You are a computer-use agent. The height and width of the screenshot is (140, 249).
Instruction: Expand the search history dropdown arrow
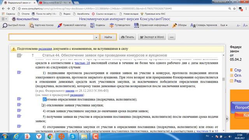pyautogui.click(x=96, y=37)
